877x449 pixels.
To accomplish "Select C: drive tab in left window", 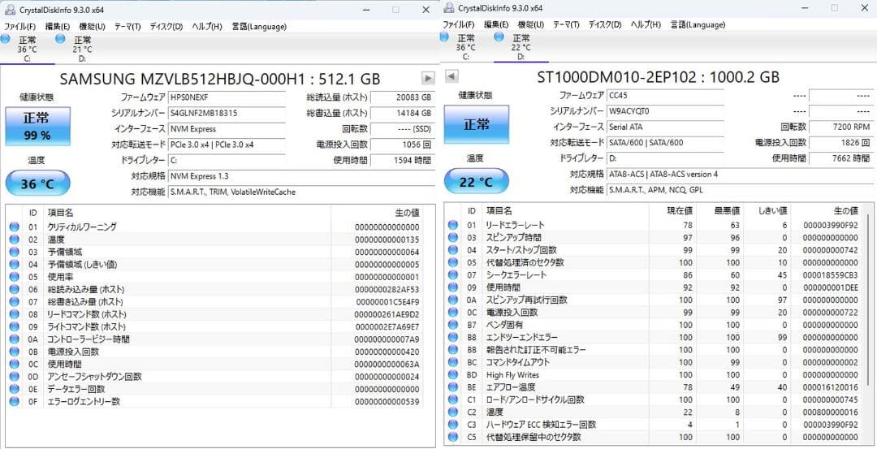I will point(28,49).
